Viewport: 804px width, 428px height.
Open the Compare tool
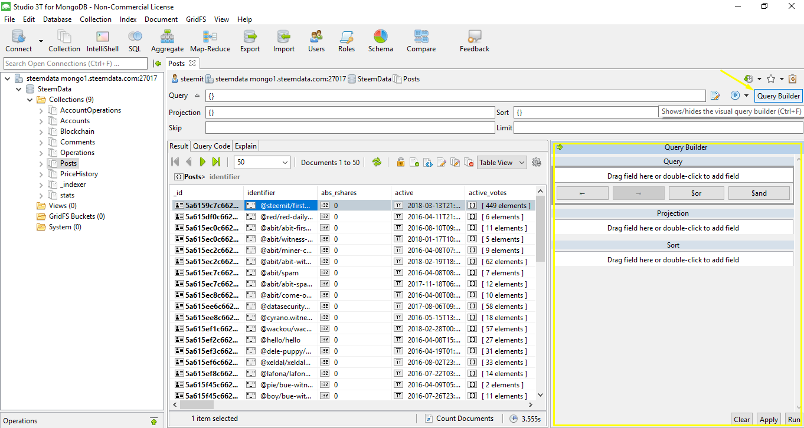(x=421, y=41)
